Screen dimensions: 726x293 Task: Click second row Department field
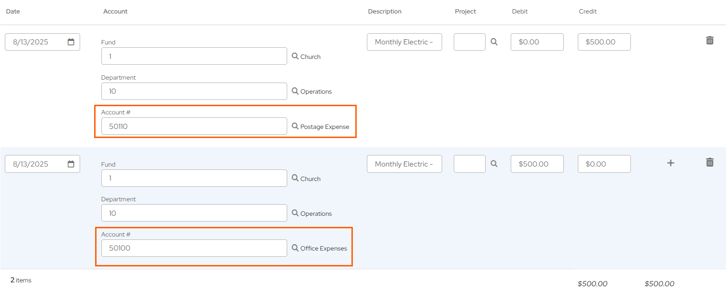point(194,213)
